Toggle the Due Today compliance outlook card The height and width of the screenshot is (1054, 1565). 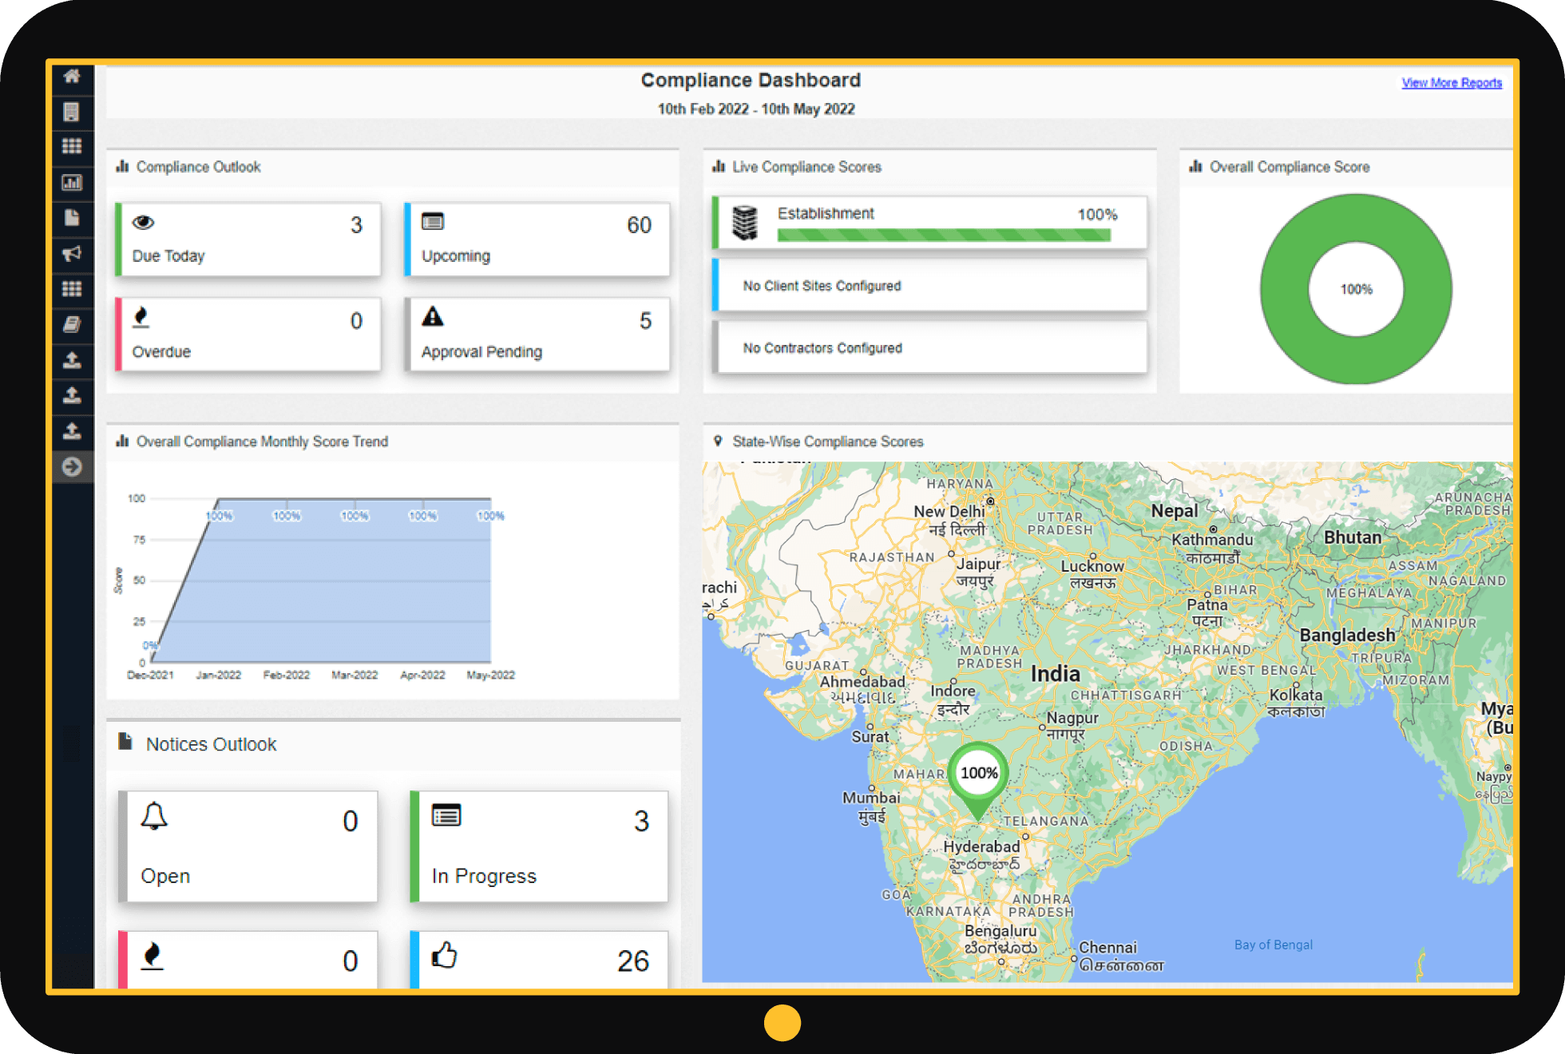240,234
